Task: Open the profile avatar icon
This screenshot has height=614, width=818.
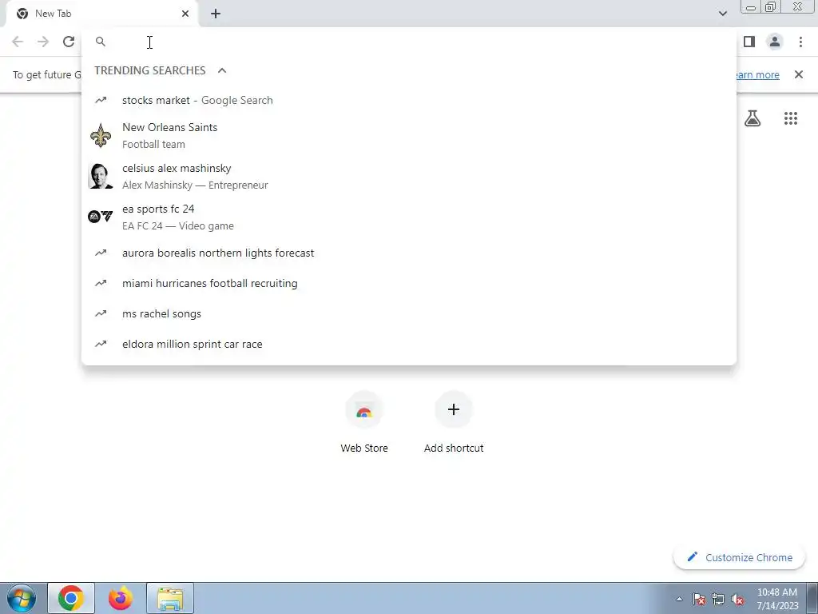Action: pos(775,42)
